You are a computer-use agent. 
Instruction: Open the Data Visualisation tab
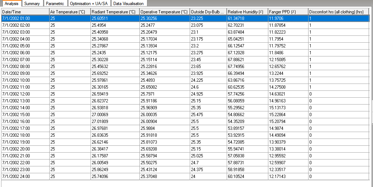pyautogui.click(x=129, y=3)
